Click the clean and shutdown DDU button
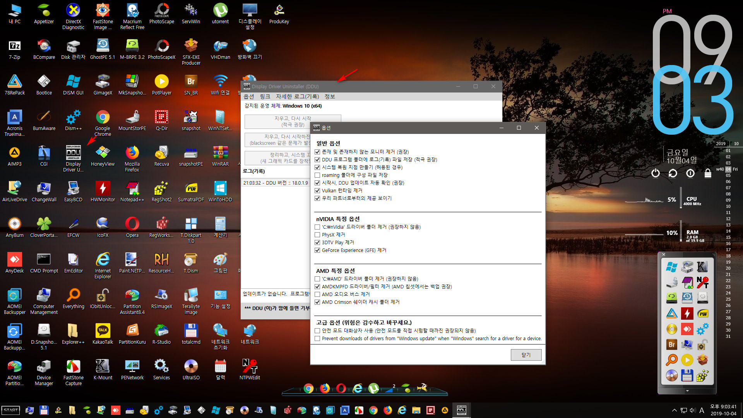The height and width of the screenshot is (418, 743). [277, 158]
